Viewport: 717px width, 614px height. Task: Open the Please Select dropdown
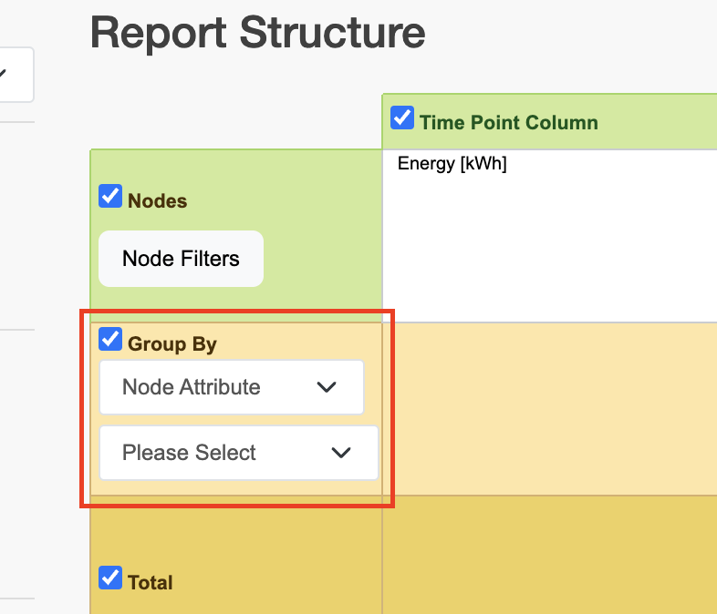coord(238,453)
